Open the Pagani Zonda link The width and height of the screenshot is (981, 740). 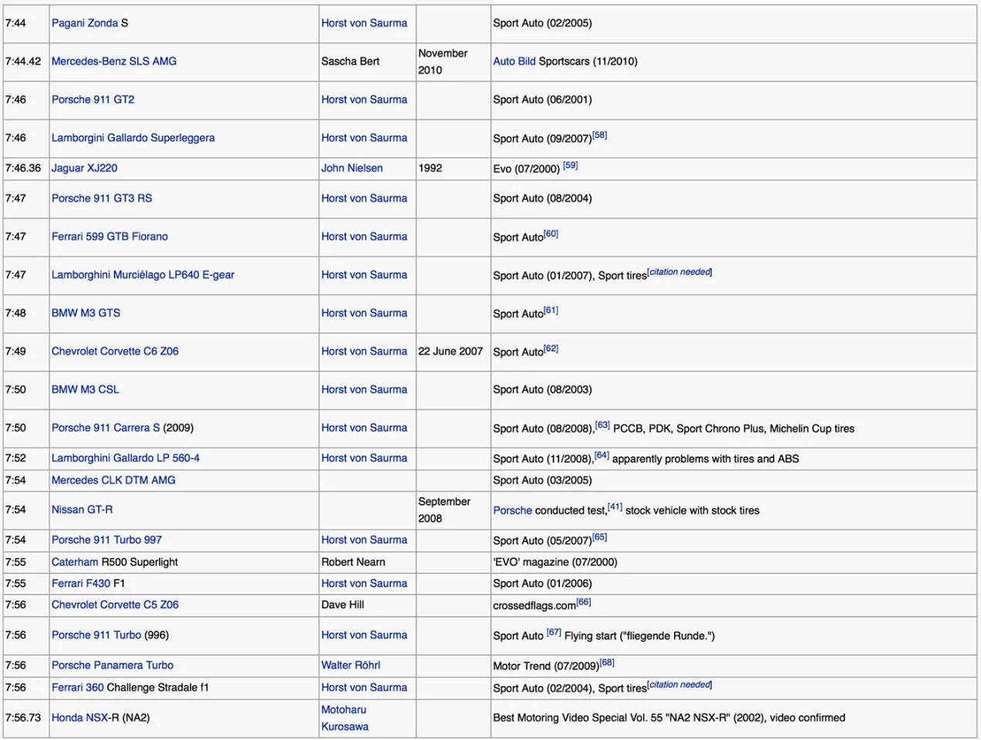tap(84, 23)
